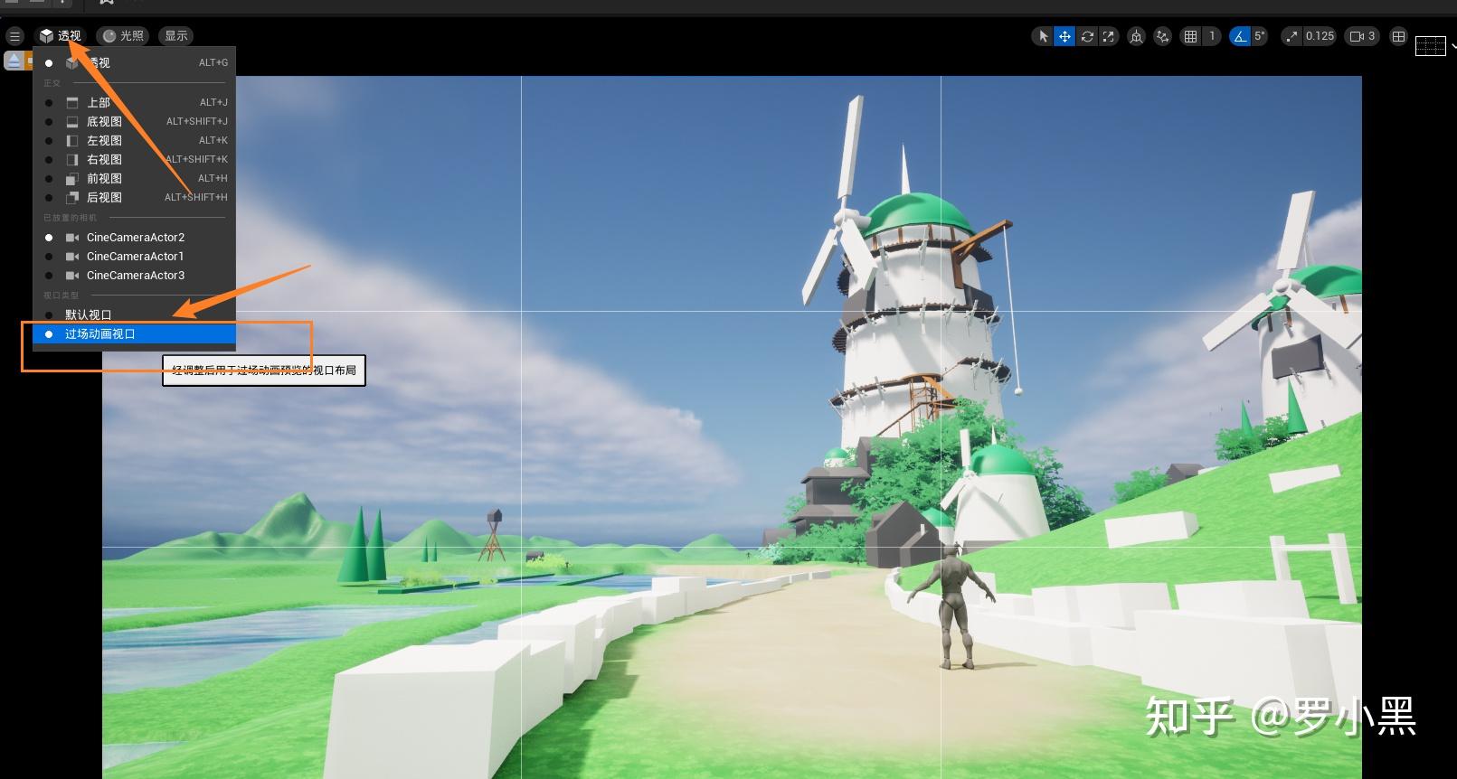
Task: Open the 显示 show flags menu
Action: pos(176,36)
